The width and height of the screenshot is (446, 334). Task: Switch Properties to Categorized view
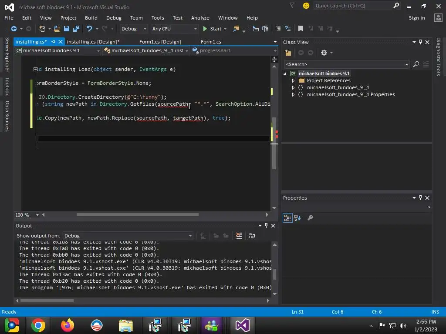pos(287,218)
